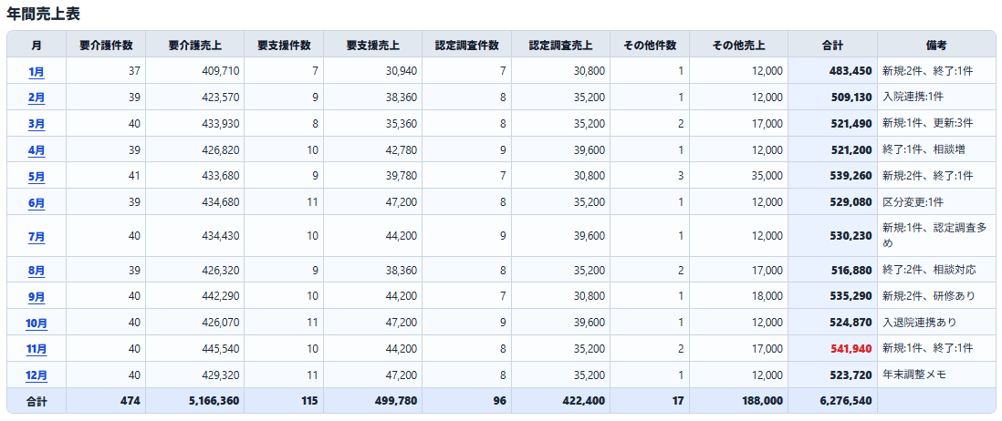1002x421 pixels.
Task: Select the 422,400 survey sales total
Action: coord(561,401)
